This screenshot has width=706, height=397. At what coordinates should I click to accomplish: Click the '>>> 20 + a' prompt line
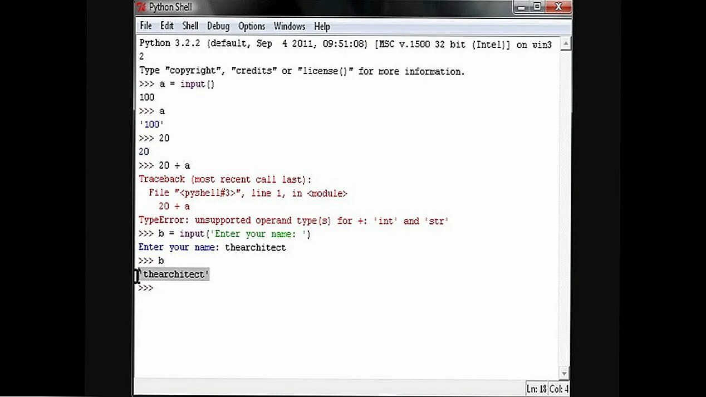tap(164, 165)
